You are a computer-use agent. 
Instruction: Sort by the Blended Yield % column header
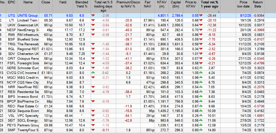[x=82, y=4]
